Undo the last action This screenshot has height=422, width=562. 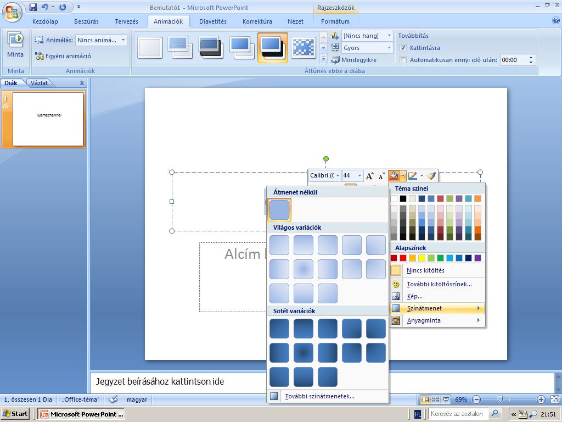tap(44, 7)
